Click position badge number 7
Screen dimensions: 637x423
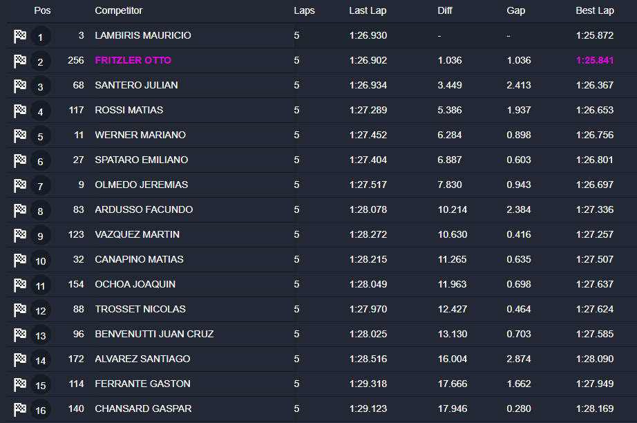pyautogui.click(x=41, y=186)
